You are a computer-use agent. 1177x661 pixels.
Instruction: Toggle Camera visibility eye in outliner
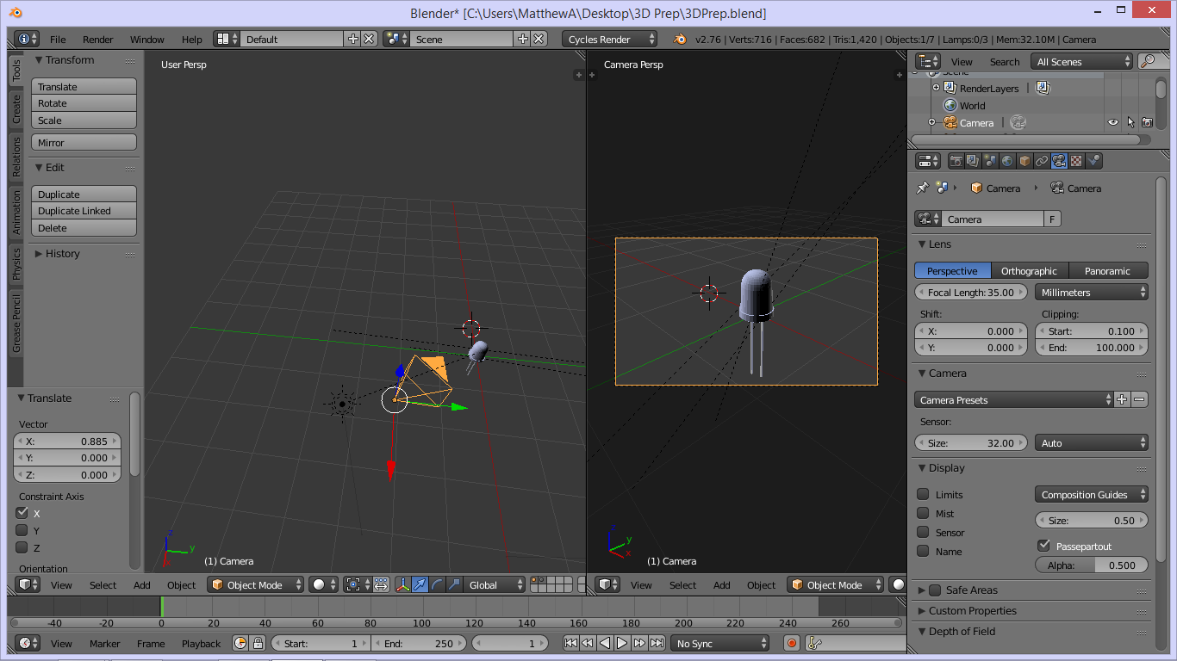tap(1112, 122)
